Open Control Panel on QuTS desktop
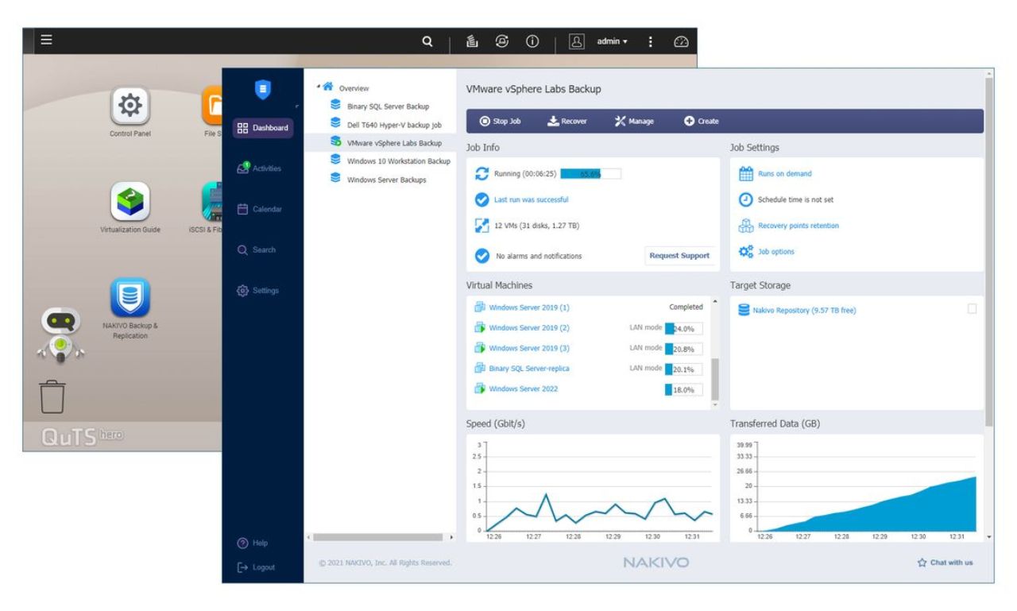Screen dimensions: 1017x611 [130, 113]
